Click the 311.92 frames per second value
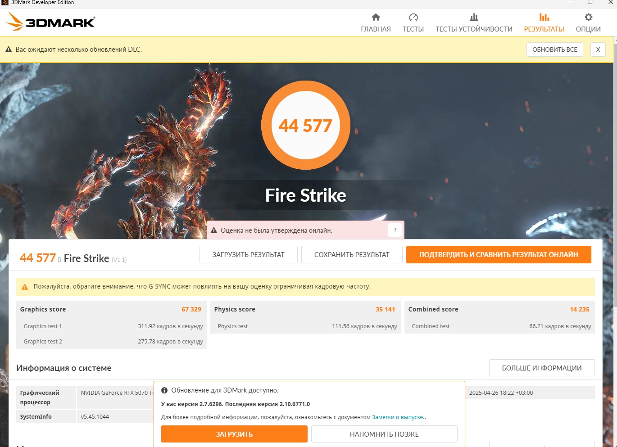Screen dimensions: 617x447 point(170,326)
